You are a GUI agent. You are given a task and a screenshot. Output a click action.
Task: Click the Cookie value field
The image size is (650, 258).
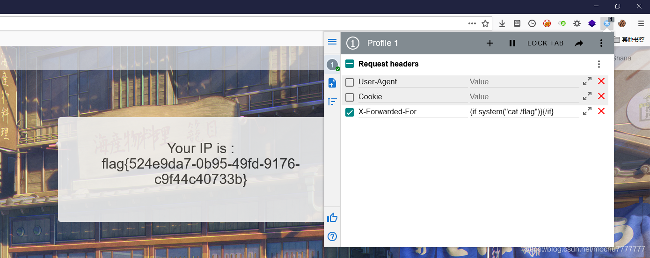pos(524,97)
